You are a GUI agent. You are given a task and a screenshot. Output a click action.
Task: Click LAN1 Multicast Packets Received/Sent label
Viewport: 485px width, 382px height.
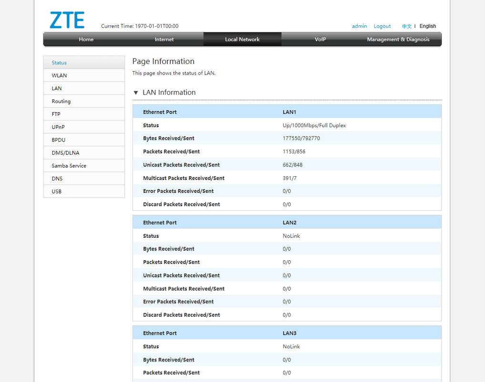click(x=184, y=178)
